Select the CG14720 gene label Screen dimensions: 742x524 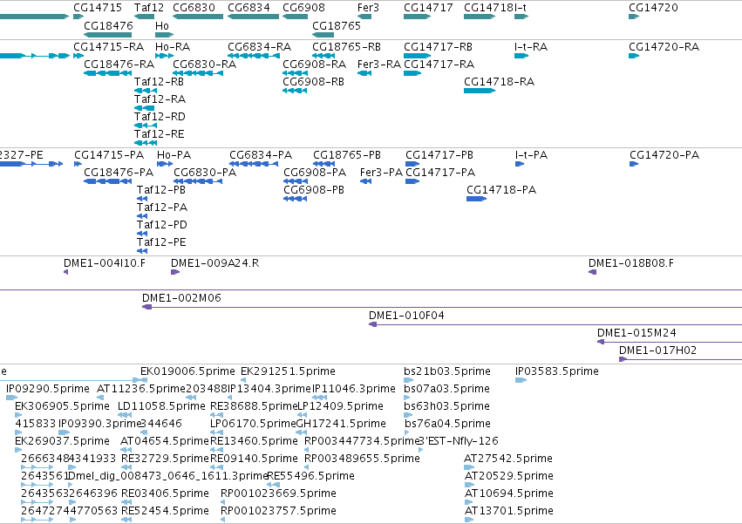pyautogui.click(x=653, y=8)
